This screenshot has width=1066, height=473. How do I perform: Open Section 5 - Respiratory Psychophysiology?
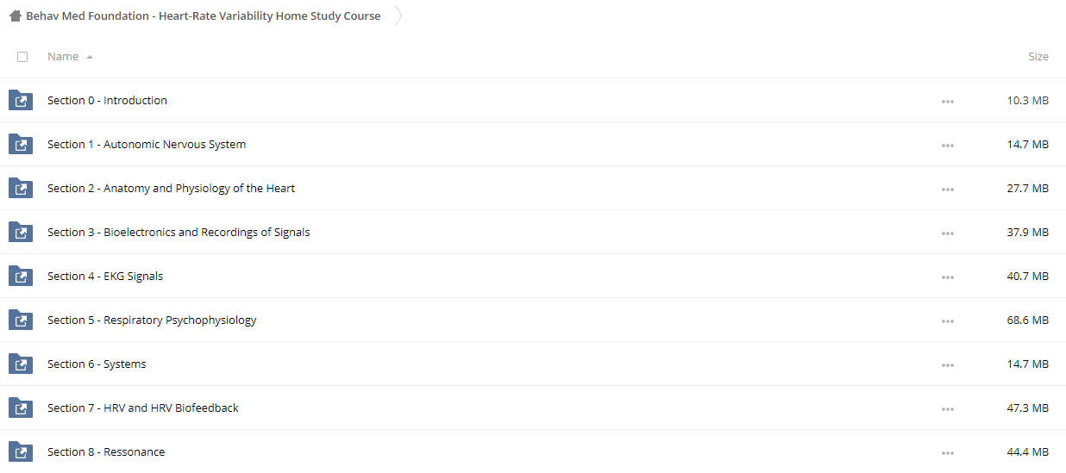tap(152, 321)
